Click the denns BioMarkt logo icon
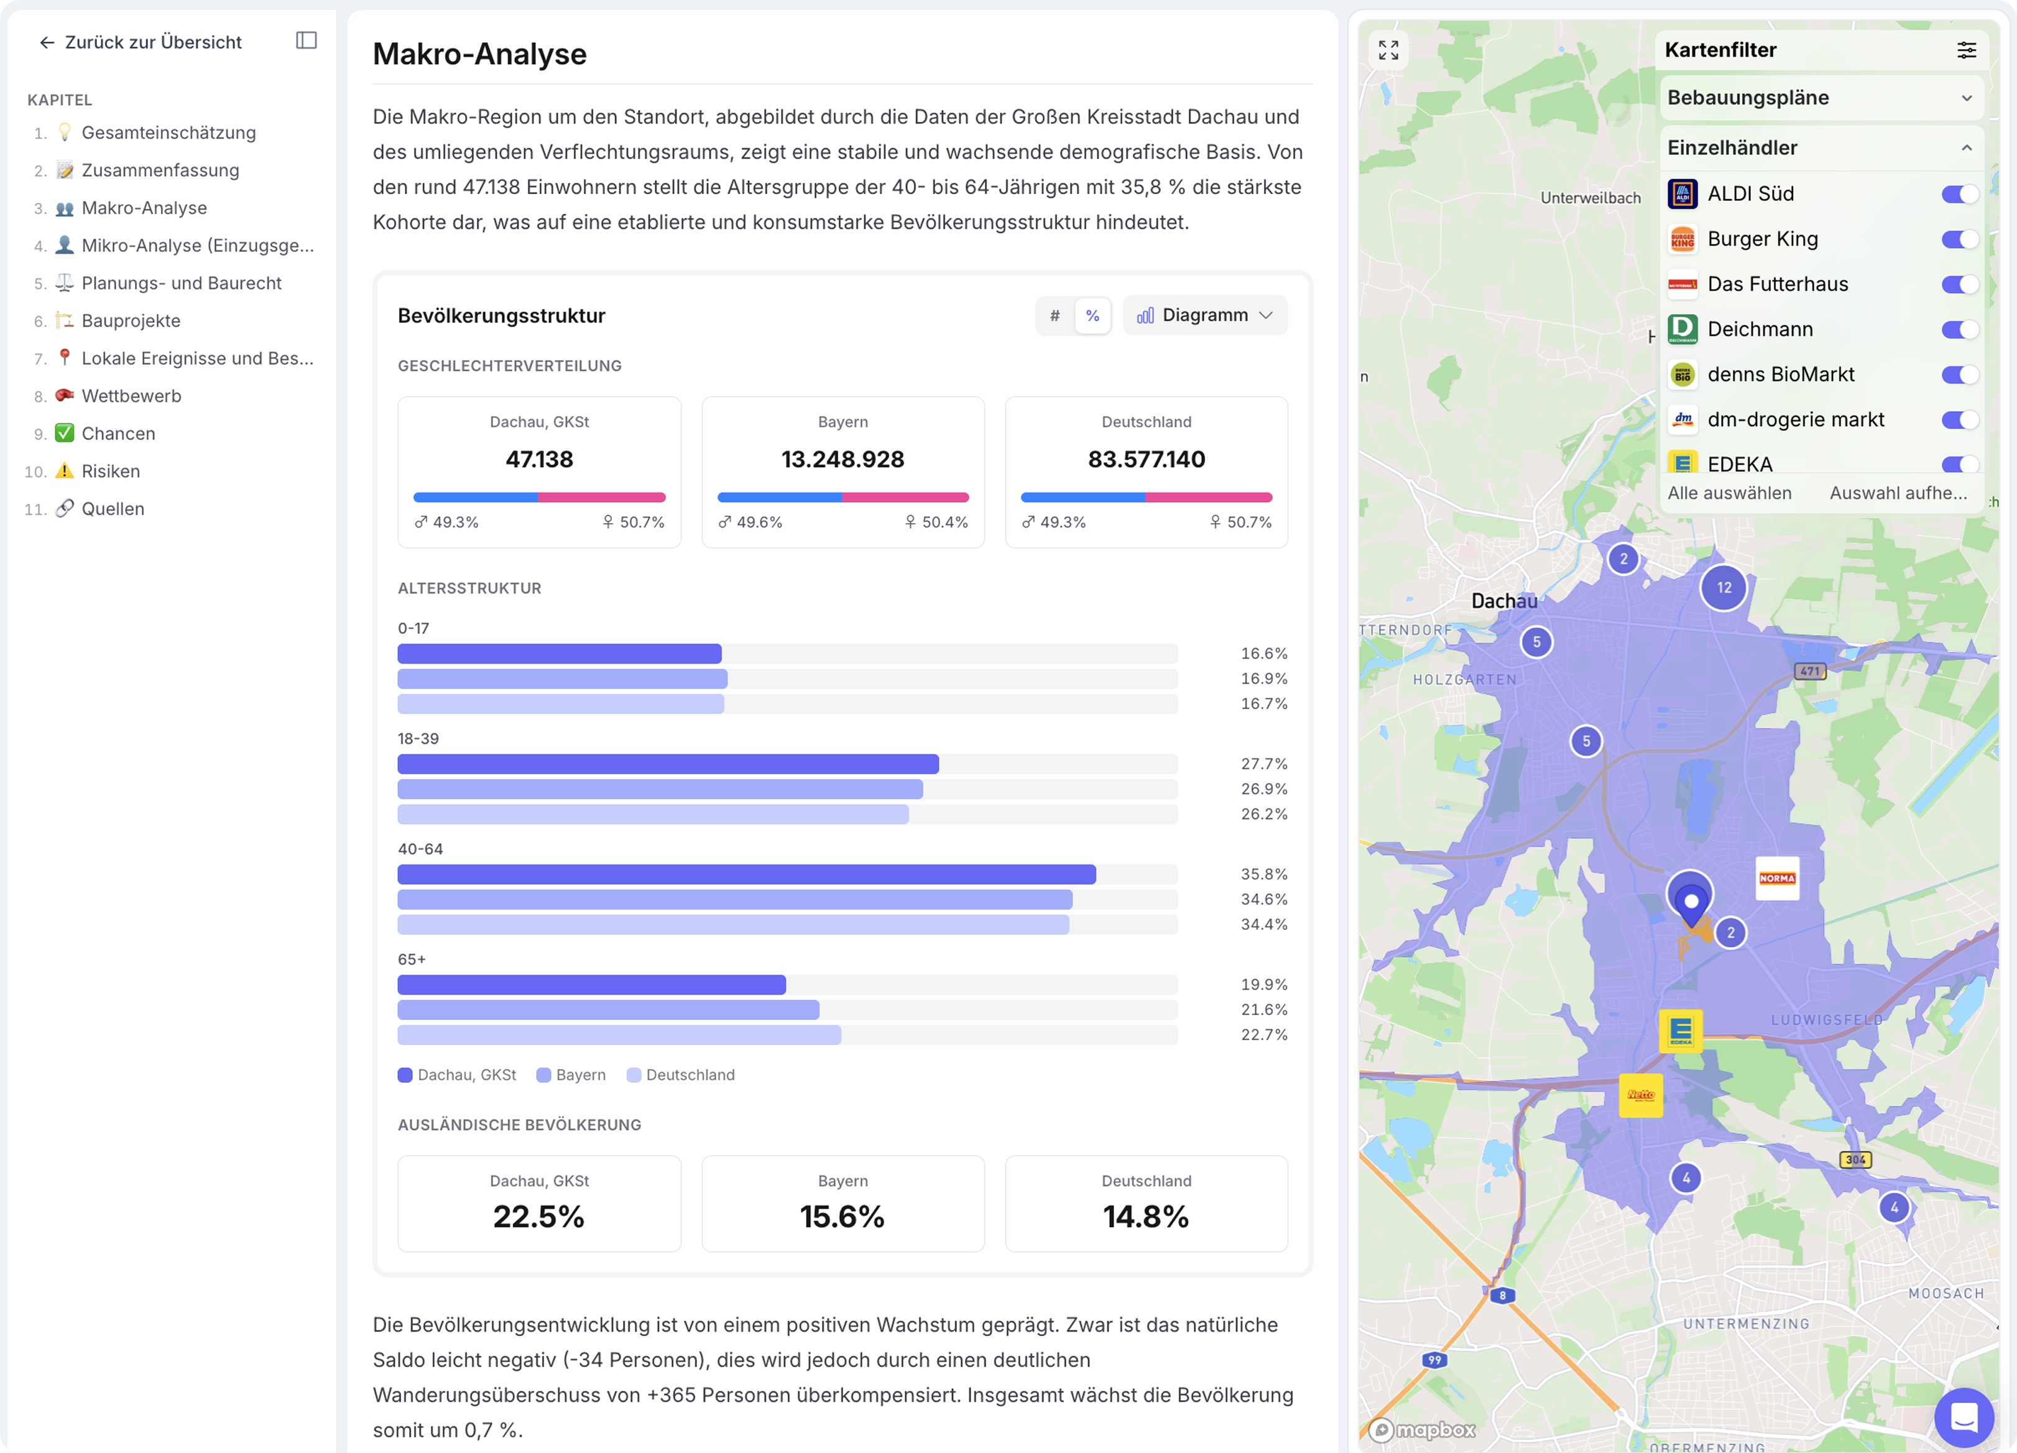 1682,374
